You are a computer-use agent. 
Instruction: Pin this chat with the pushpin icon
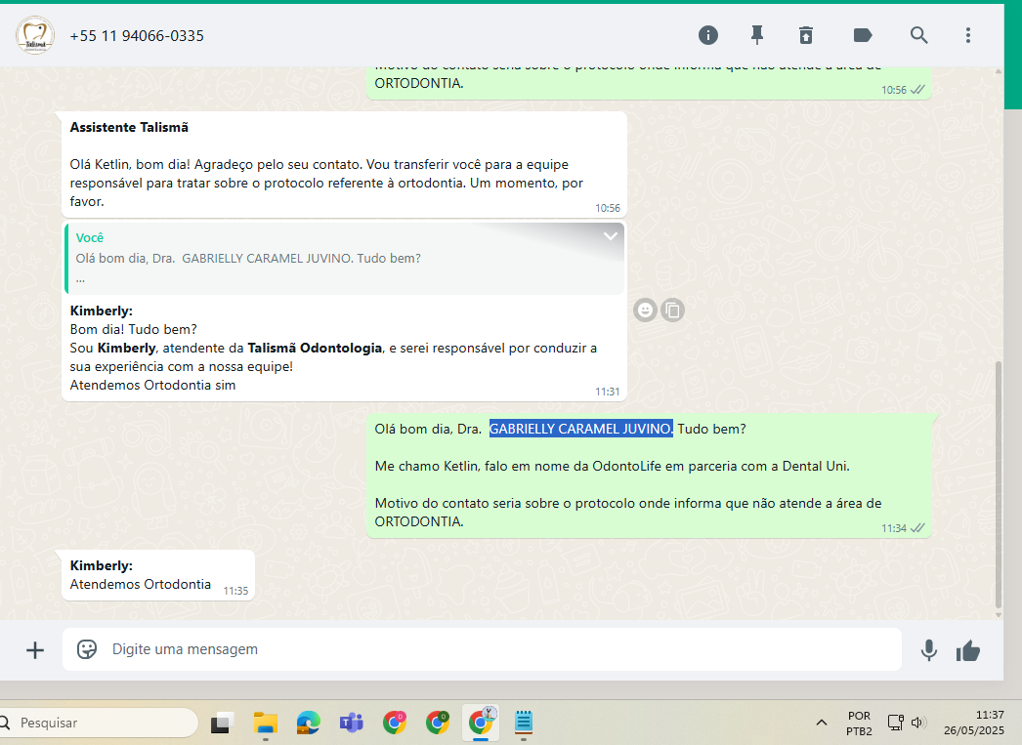pos(756,35)
